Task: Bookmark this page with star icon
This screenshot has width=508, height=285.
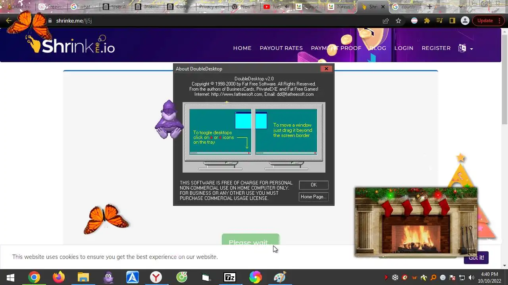Action: (398, 21)
